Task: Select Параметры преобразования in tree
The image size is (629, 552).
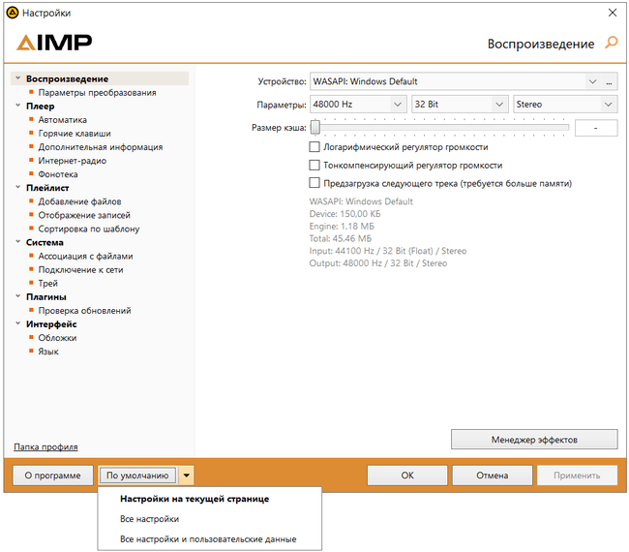Action: pos(97,92)
